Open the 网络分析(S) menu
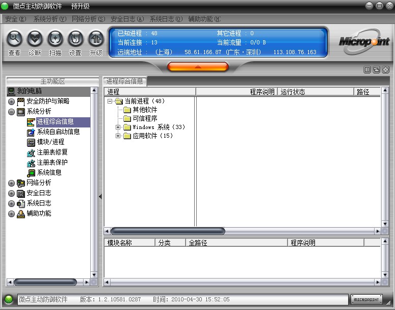395x310 pixels. (x=89, y=19)
